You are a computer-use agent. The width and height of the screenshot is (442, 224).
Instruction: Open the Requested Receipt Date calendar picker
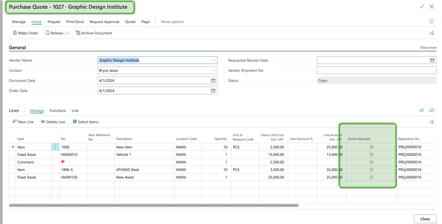tap(432, 60)
